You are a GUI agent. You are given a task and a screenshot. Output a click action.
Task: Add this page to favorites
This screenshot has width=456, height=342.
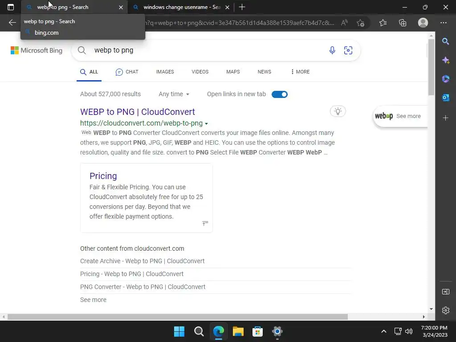click(361, 23)
